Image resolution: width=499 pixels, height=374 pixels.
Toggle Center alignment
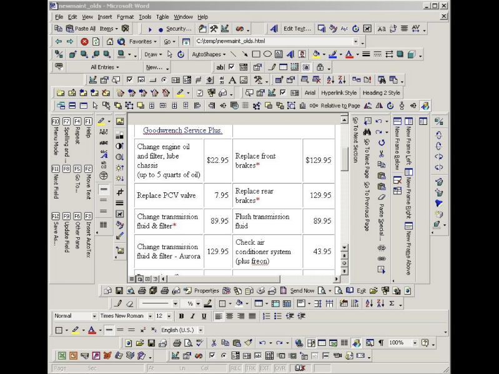[x=229, y=316]
